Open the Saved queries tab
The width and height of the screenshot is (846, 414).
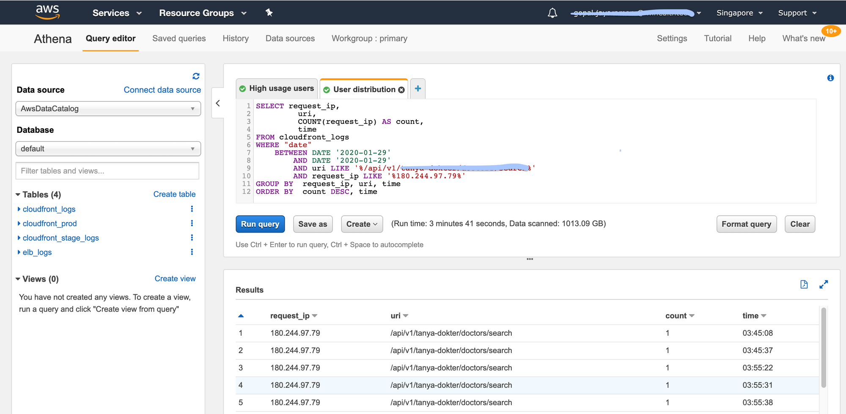click(x=179, y=38)
